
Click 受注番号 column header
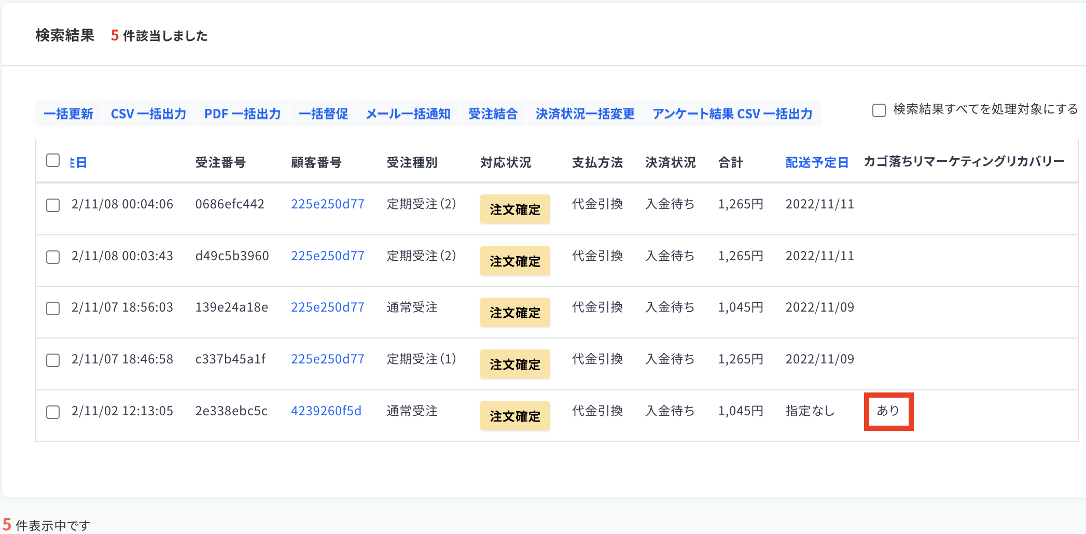click(220, 162)
